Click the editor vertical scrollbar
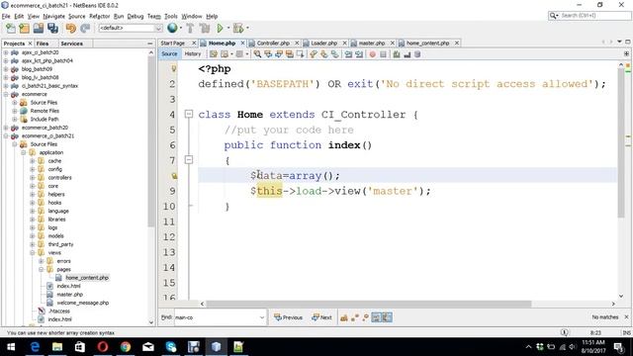 (x=621, y=141)
